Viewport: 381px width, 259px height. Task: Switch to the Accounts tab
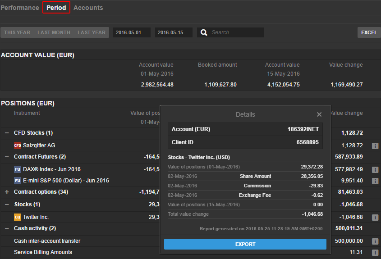click(88, 8)
